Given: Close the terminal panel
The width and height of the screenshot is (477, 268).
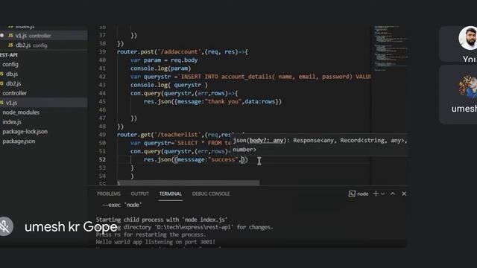Looking at the screenshot, I should 404,194.
